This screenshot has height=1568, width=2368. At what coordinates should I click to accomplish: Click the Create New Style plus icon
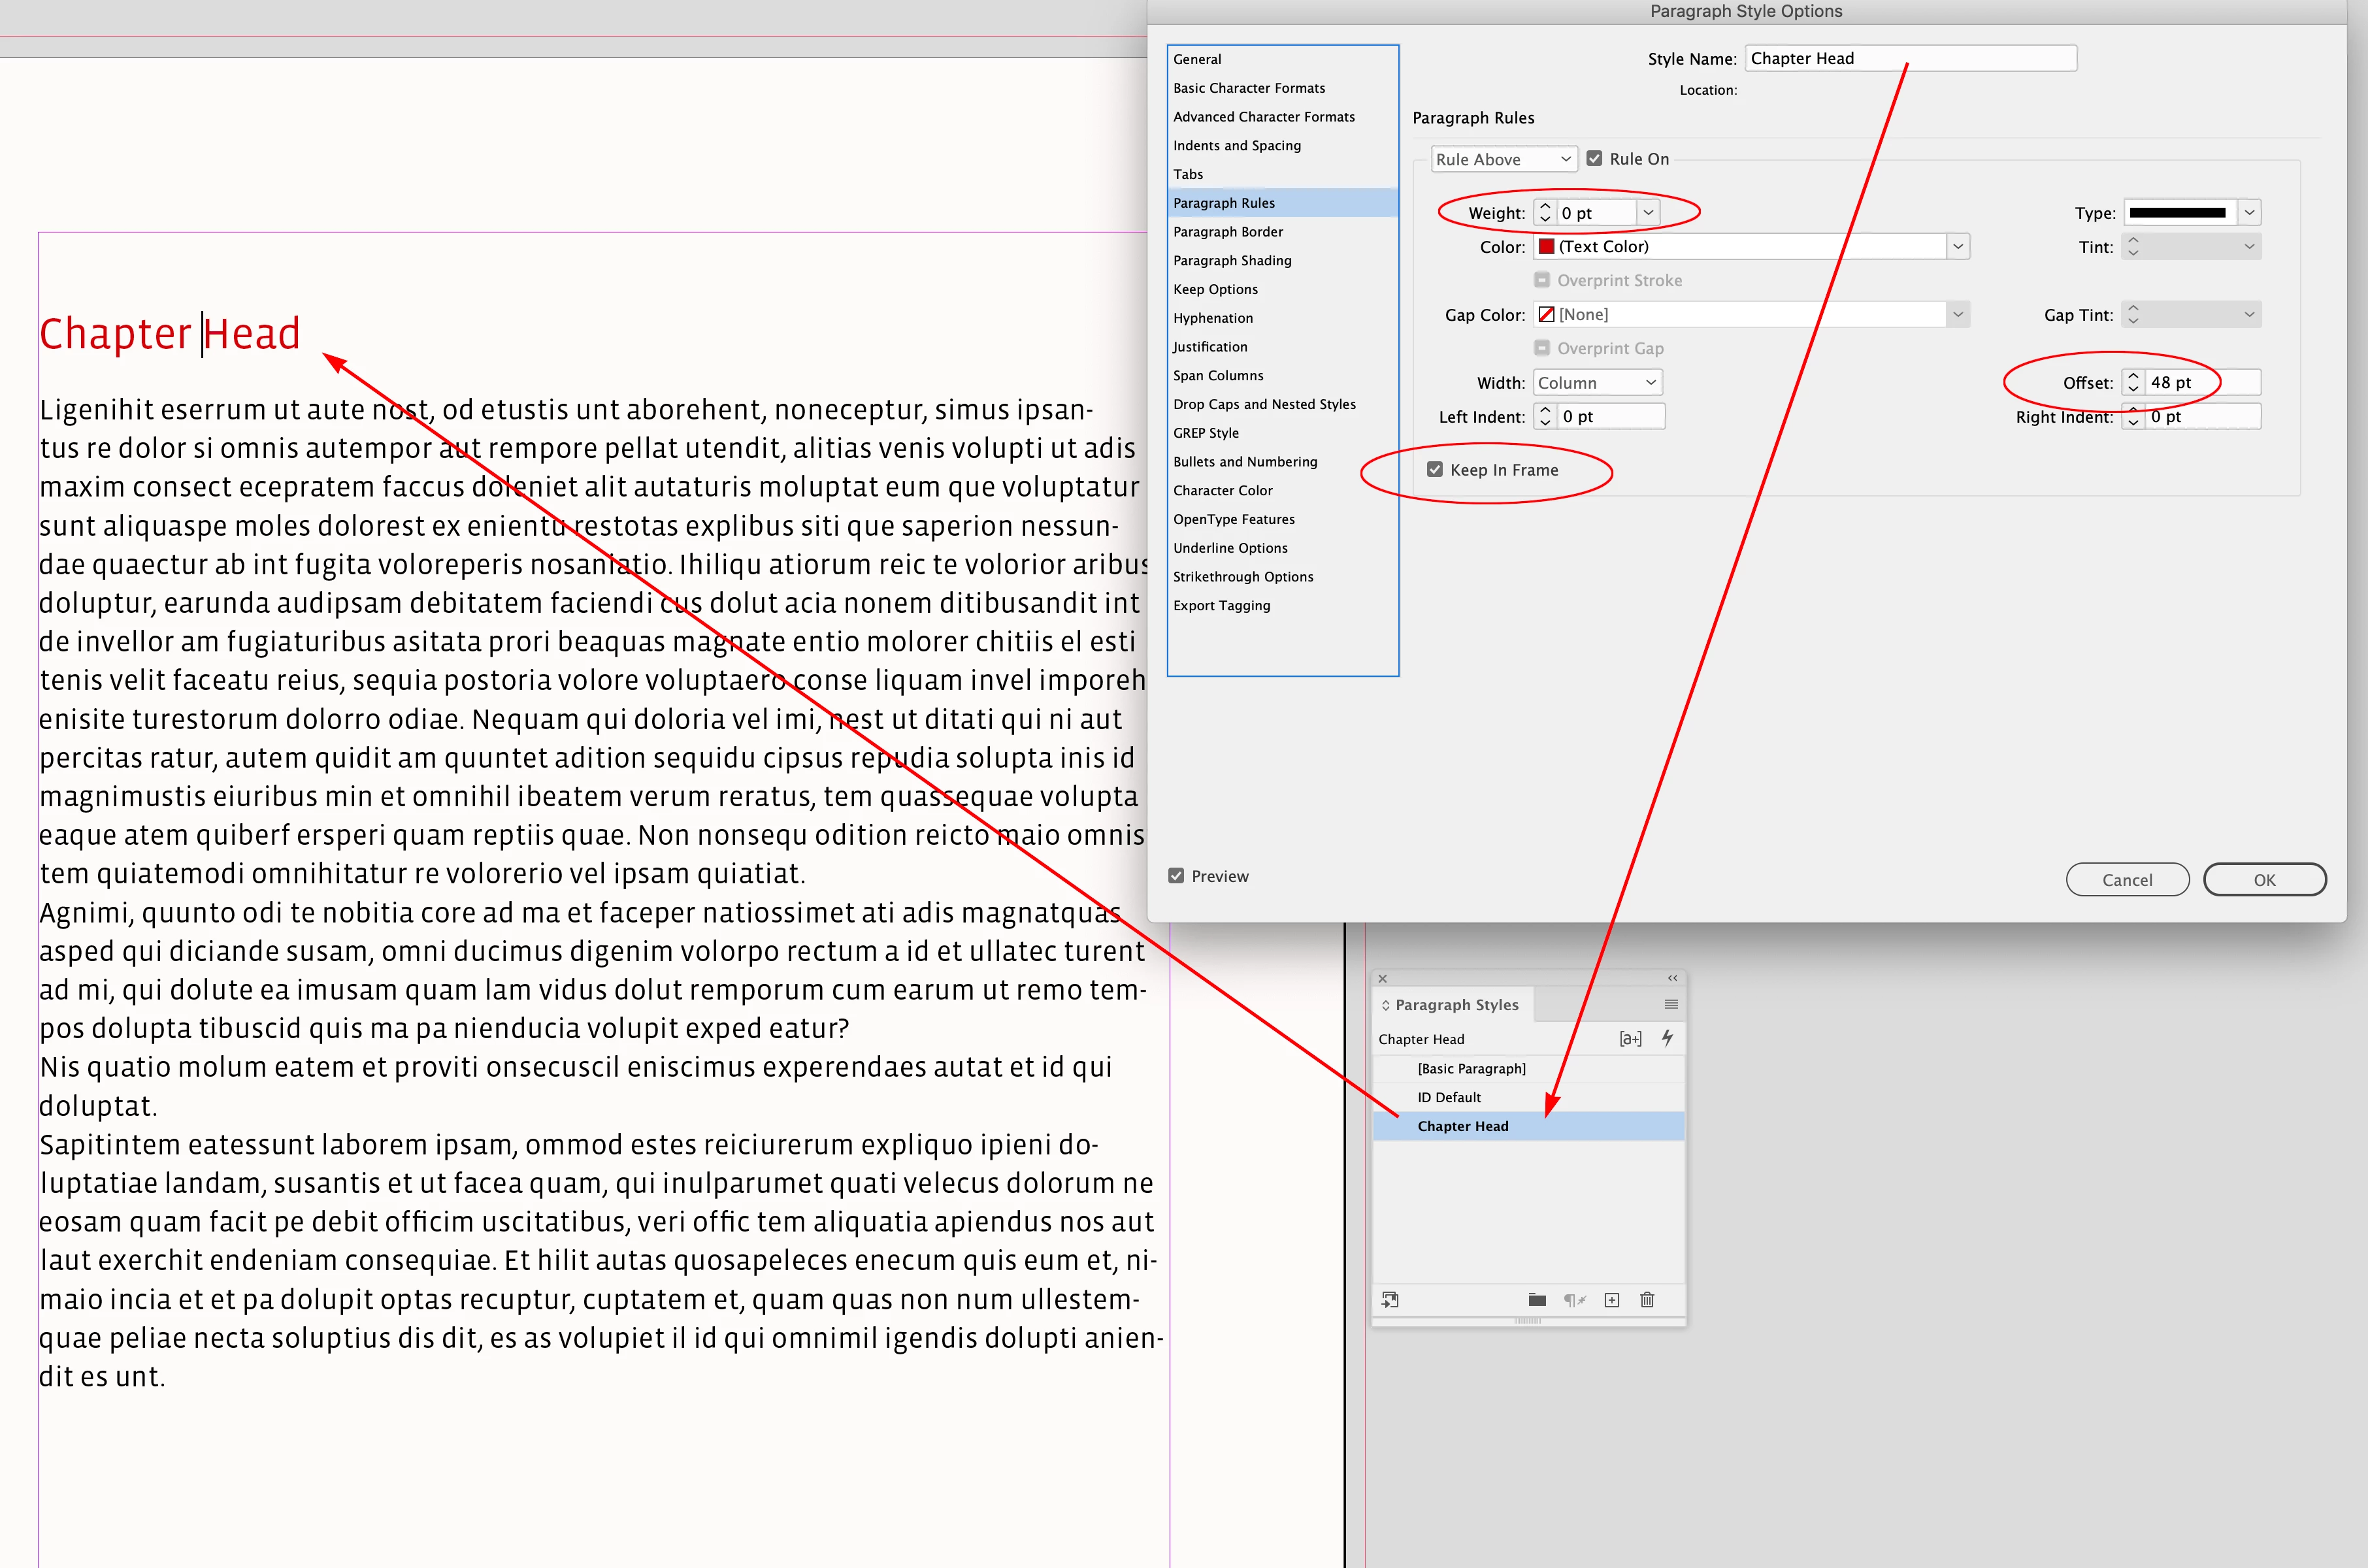(1611, 1300)
